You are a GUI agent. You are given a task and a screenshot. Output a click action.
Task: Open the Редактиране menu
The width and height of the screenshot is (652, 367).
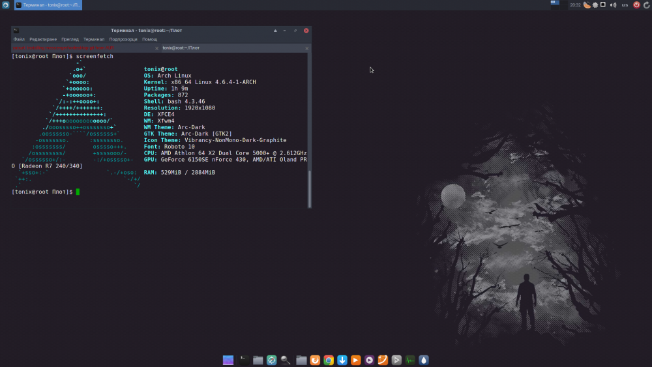click(x=43, y=40)
